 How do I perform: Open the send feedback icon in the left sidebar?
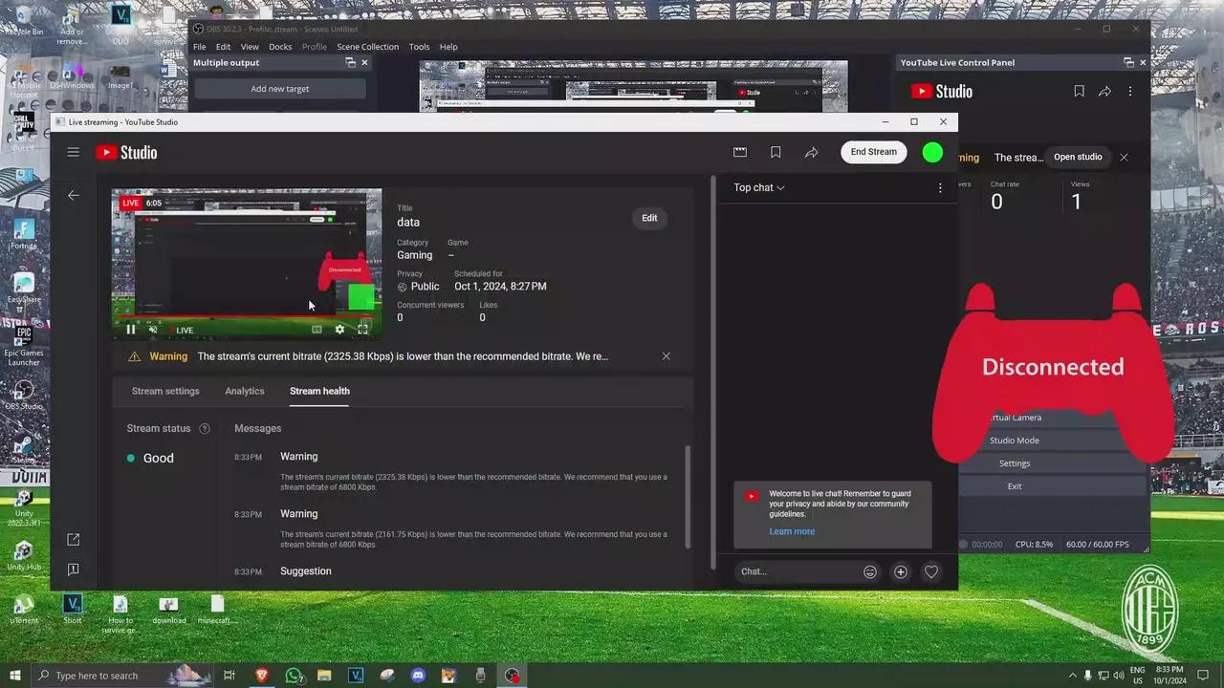[x=74, y=570]
